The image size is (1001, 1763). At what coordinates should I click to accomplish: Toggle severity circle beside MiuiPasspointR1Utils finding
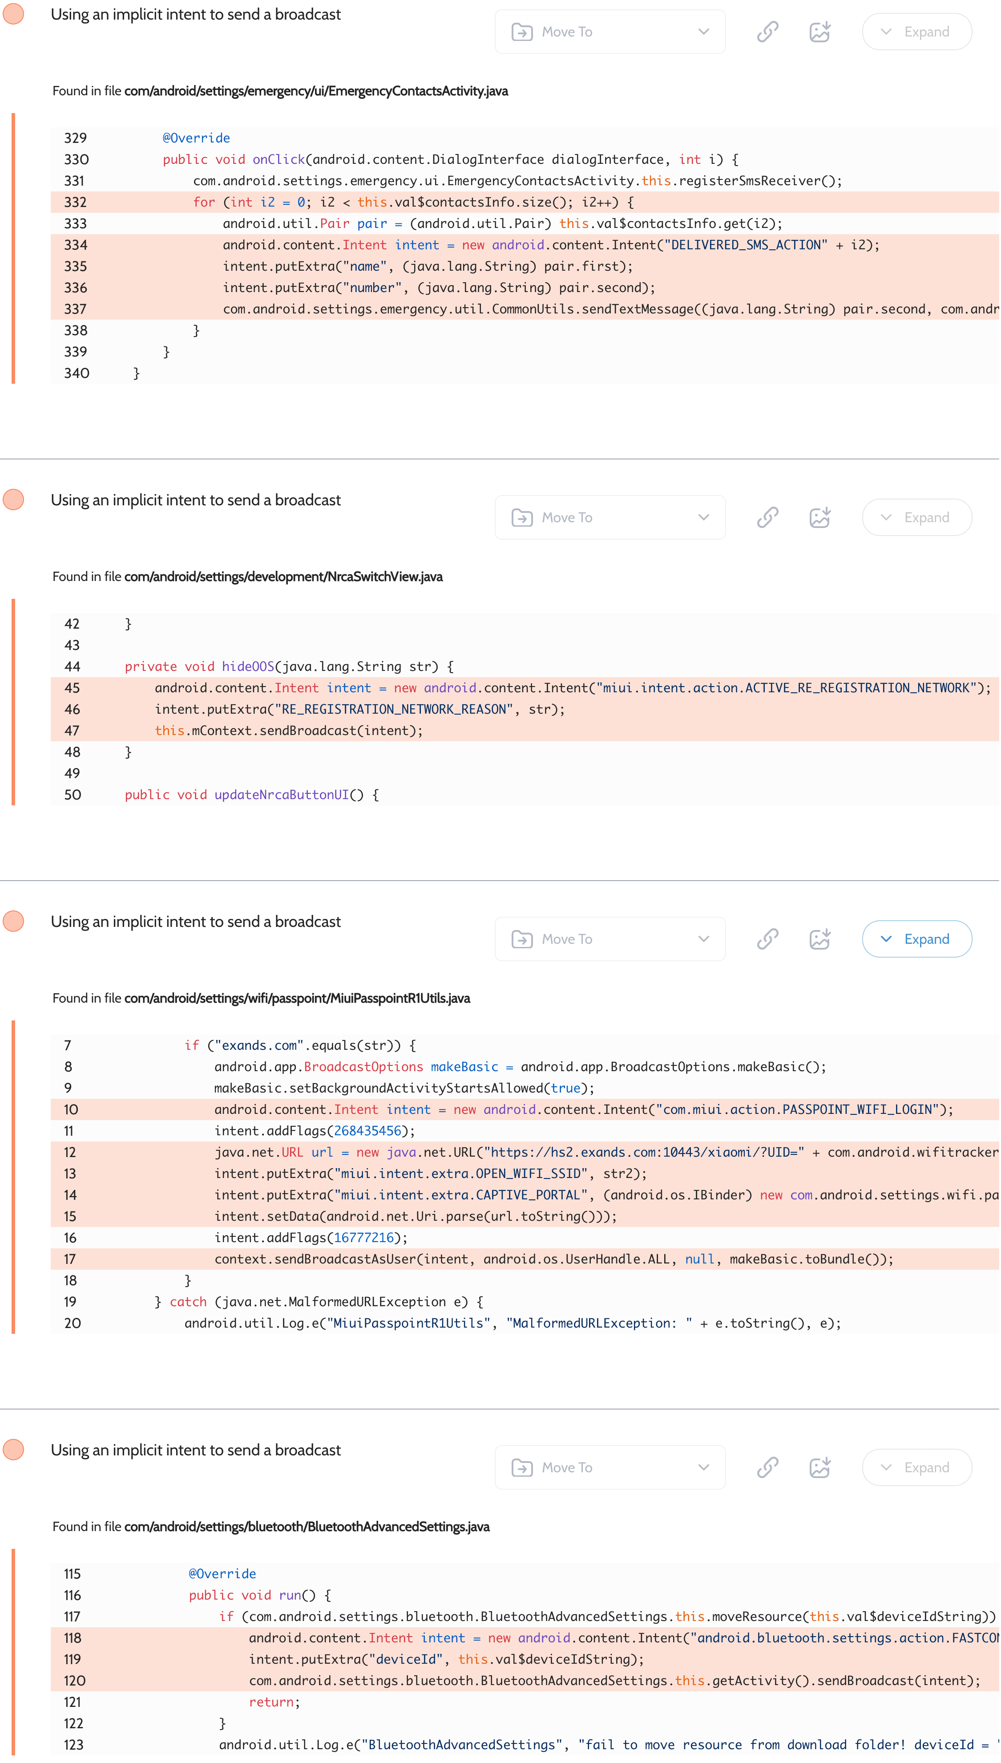pos(14,921)
